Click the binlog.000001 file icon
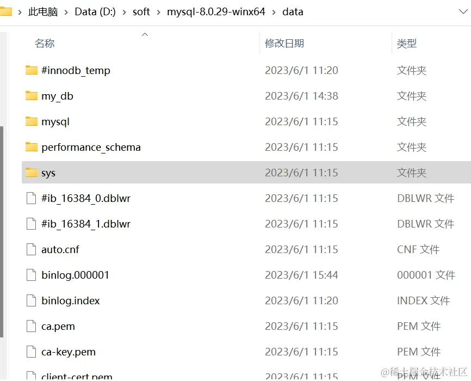The image size is (471, 381). tap(31, 275)
